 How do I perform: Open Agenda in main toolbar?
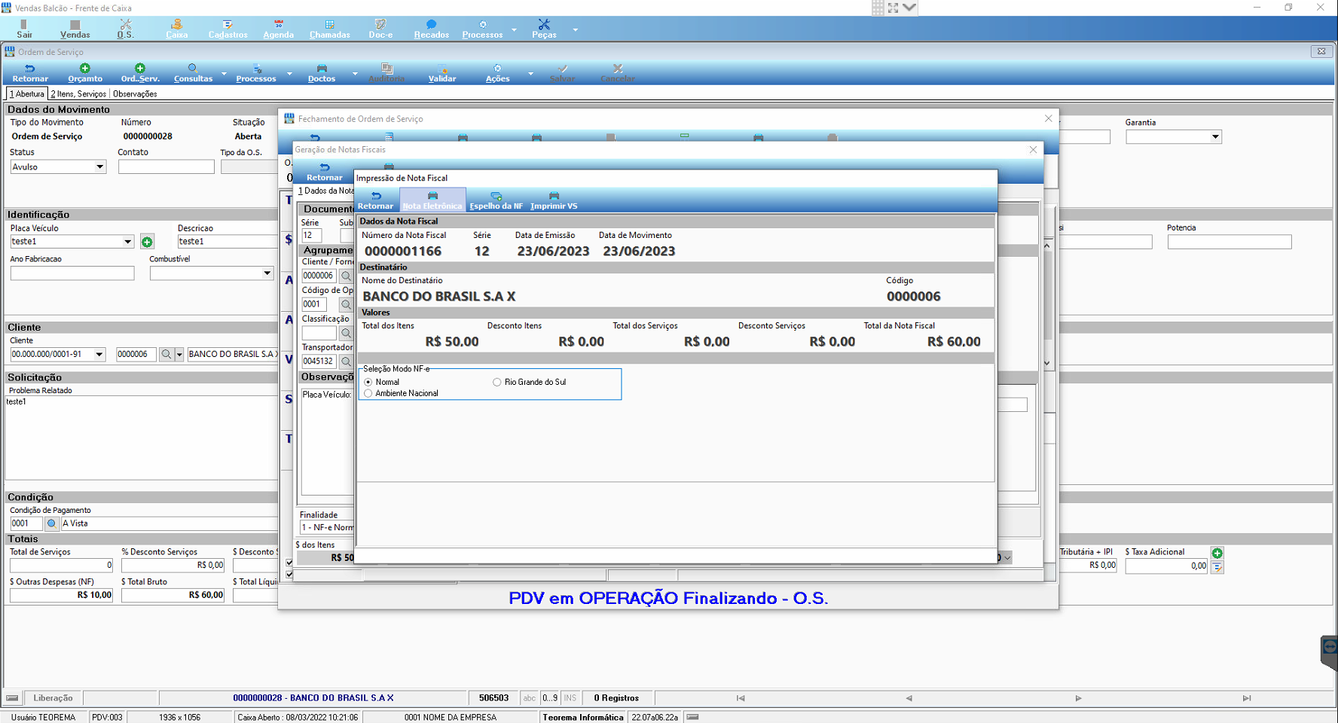278,29
